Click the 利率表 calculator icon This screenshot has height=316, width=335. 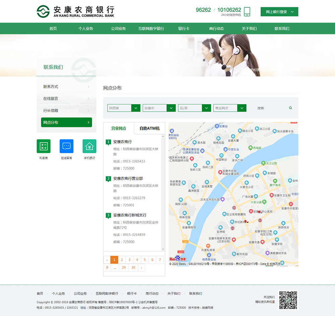pos(44,146)
